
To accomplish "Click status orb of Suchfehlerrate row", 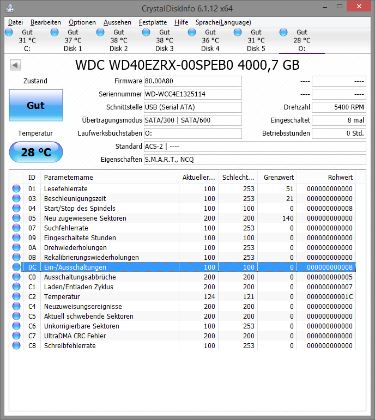I will point(16,228).
